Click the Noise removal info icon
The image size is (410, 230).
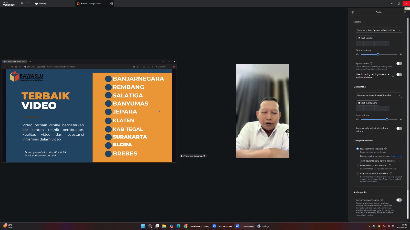pyautogui.click(x=385, y=149)
